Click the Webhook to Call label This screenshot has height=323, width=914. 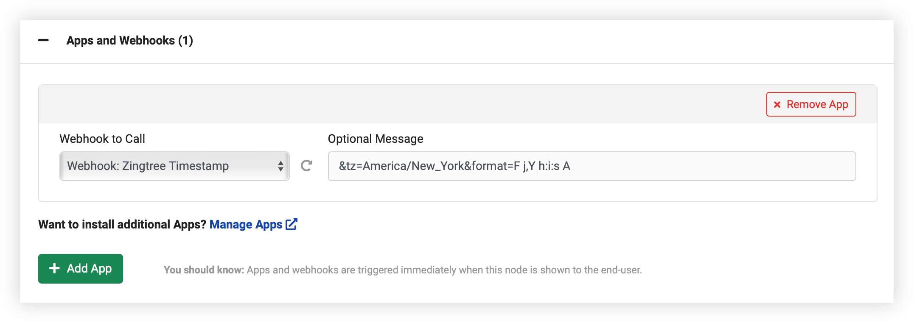click(102, 139)
